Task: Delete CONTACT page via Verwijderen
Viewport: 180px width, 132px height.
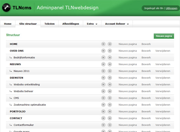Action: 163,118
